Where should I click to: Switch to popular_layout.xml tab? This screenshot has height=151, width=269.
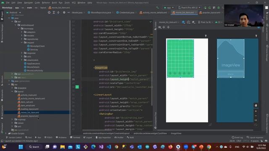click(210, 13)
